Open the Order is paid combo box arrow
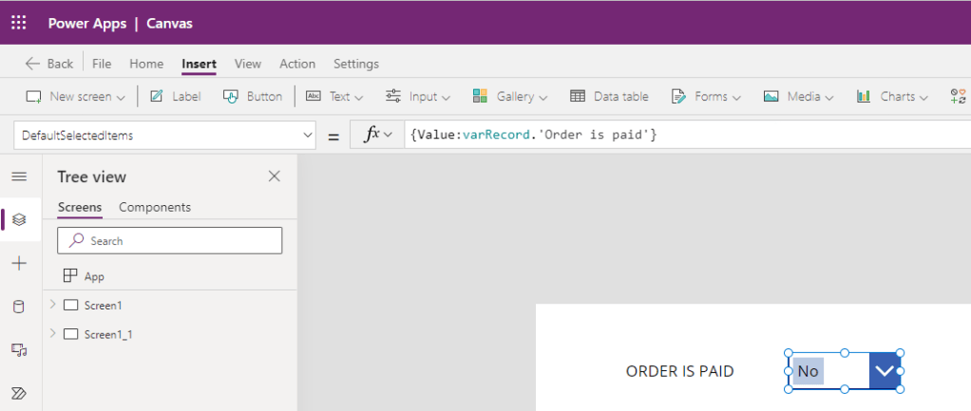 click(x=885, y=371)
